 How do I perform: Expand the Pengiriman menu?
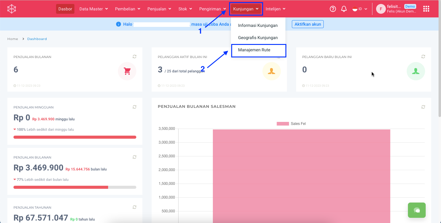pyautogui.click(x=213, y=9)
